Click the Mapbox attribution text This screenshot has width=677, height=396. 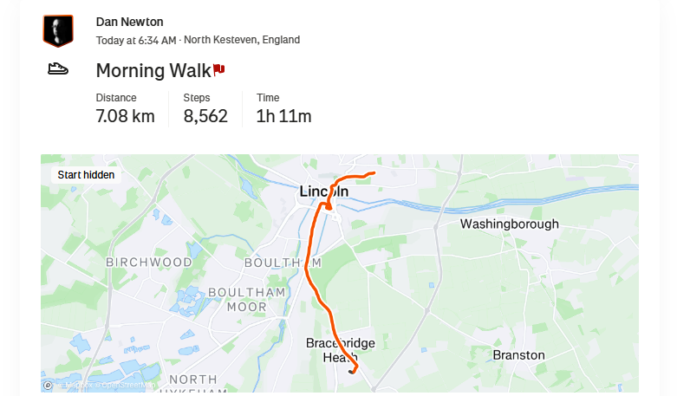coord(75,385)
